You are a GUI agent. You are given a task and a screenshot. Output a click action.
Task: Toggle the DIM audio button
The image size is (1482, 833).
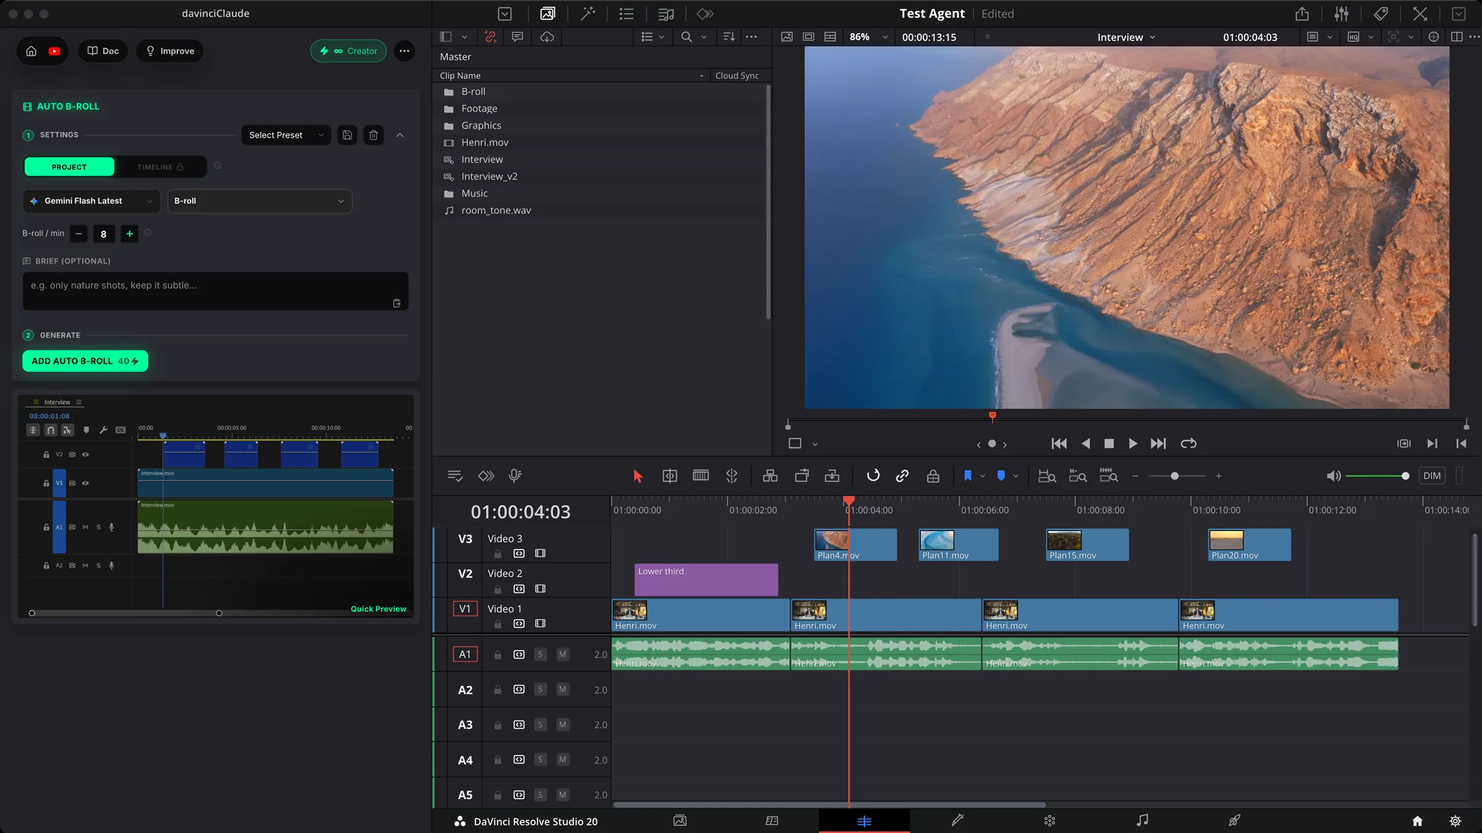click(1432, 476)
